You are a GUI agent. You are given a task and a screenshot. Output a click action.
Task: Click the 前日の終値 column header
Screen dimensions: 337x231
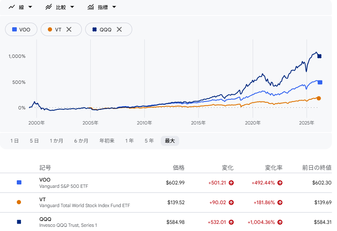click(x=317, y=168)
